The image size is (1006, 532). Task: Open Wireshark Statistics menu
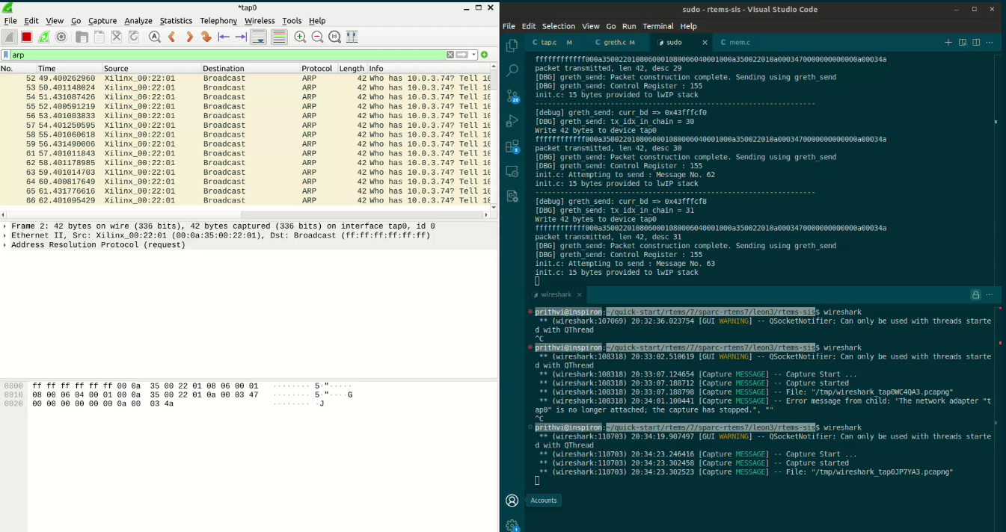(x=176, y=21)
